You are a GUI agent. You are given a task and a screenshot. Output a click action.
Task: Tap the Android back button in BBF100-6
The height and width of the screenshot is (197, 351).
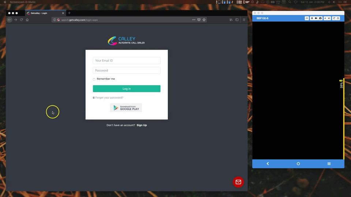pos(268,164)
